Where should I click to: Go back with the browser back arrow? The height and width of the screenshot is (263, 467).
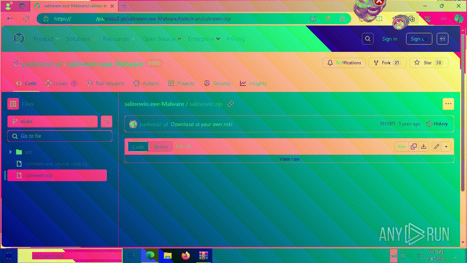coord(10,19)
